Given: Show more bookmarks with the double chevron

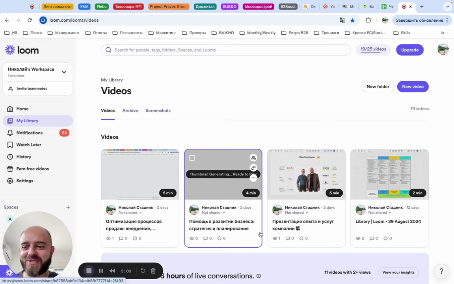Looking at the screenshot, I should [x=443, y=33].
